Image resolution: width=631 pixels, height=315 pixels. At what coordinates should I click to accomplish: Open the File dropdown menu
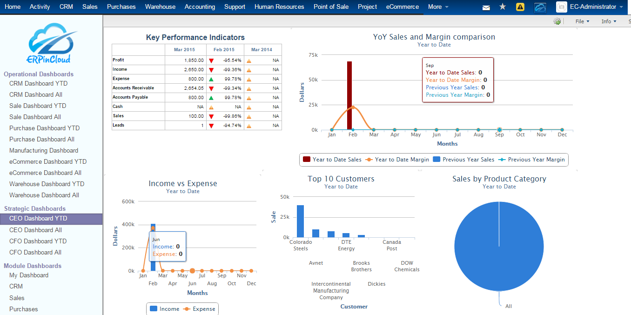[x=582, y=21]
